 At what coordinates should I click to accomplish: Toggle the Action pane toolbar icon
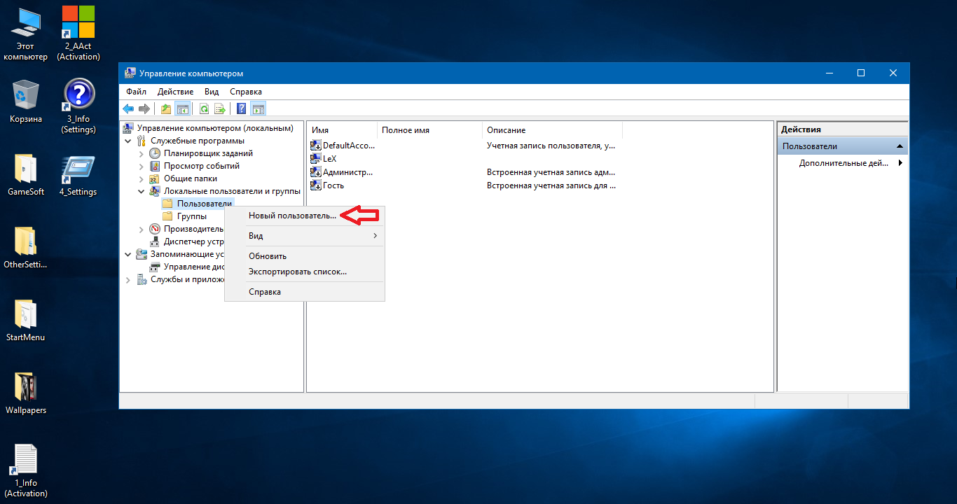(x=258, y=108)
